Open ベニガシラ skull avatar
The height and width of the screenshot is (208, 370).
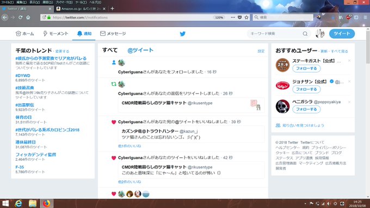click(283, 106)
